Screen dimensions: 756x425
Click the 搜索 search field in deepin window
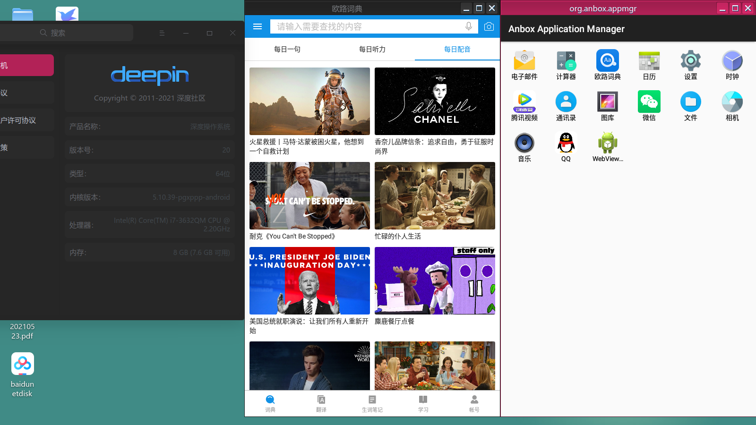coord(66,33)
